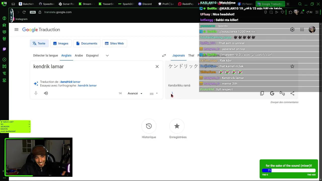The image size is (322, 181).
Task: Take a snapshot with the browser capture icon
Action: [271, 12]
